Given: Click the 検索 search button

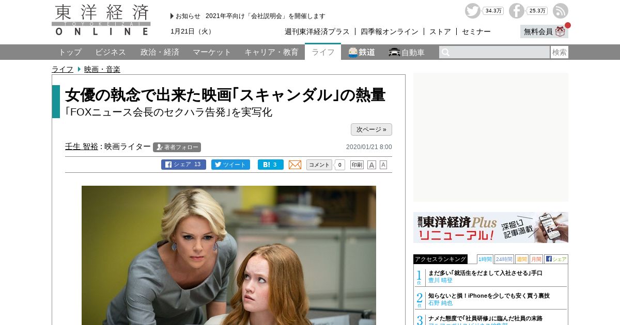Looking at the screenshot, I should click(x=560, y=52).
